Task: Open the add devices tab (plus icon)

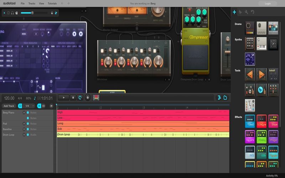Action: coord(234,12)
